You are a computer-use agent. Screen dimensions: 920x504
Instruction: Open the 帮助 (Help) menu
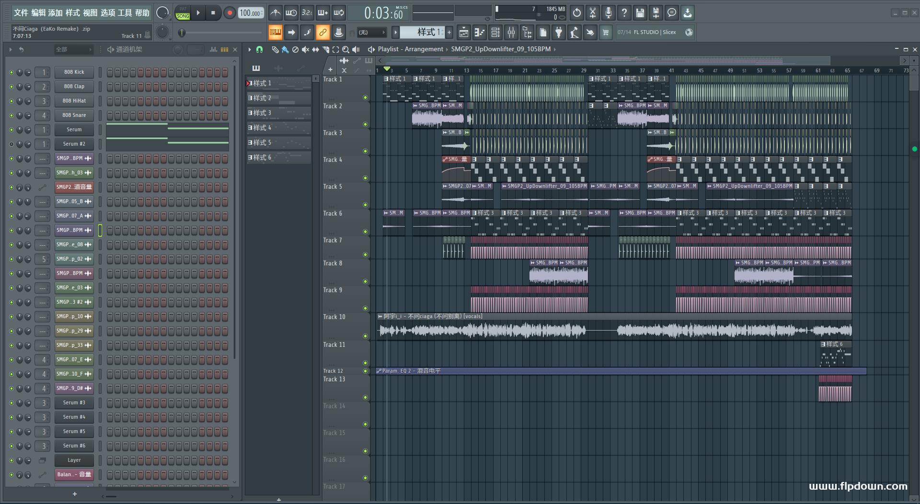click(142, 13)
